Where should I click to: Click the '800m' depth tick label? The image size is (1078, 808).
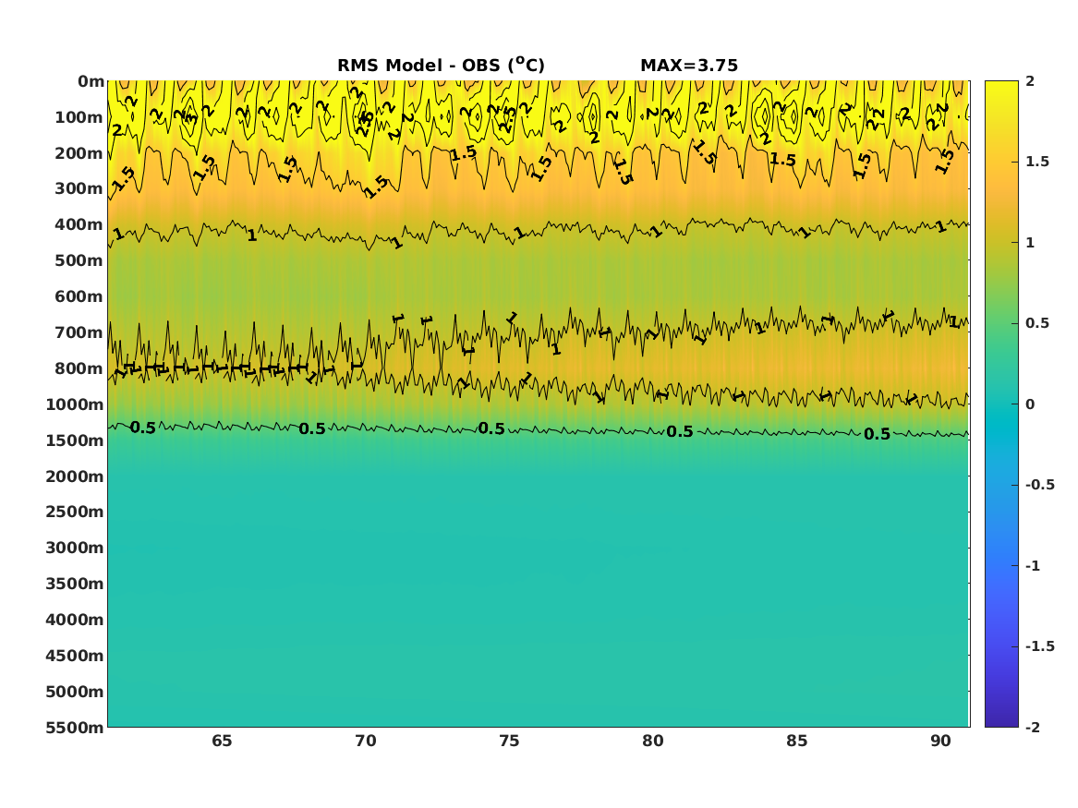tap(79, 368)
